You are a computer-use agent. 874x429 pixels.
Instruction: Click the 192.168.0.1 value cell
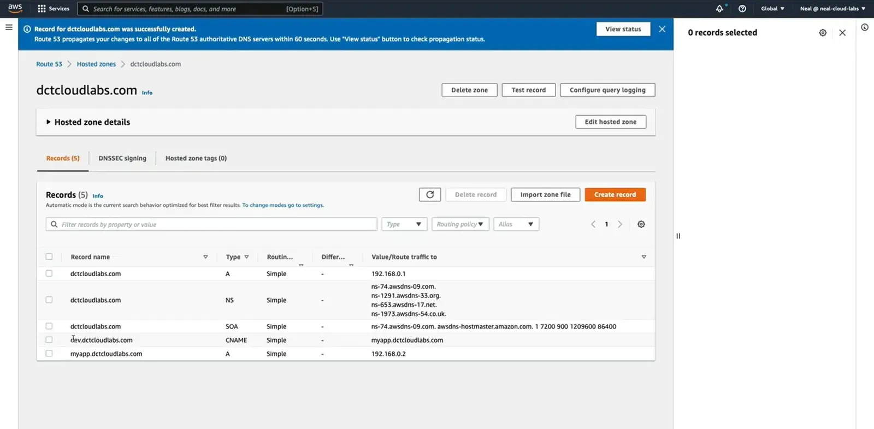pos(388,273)
